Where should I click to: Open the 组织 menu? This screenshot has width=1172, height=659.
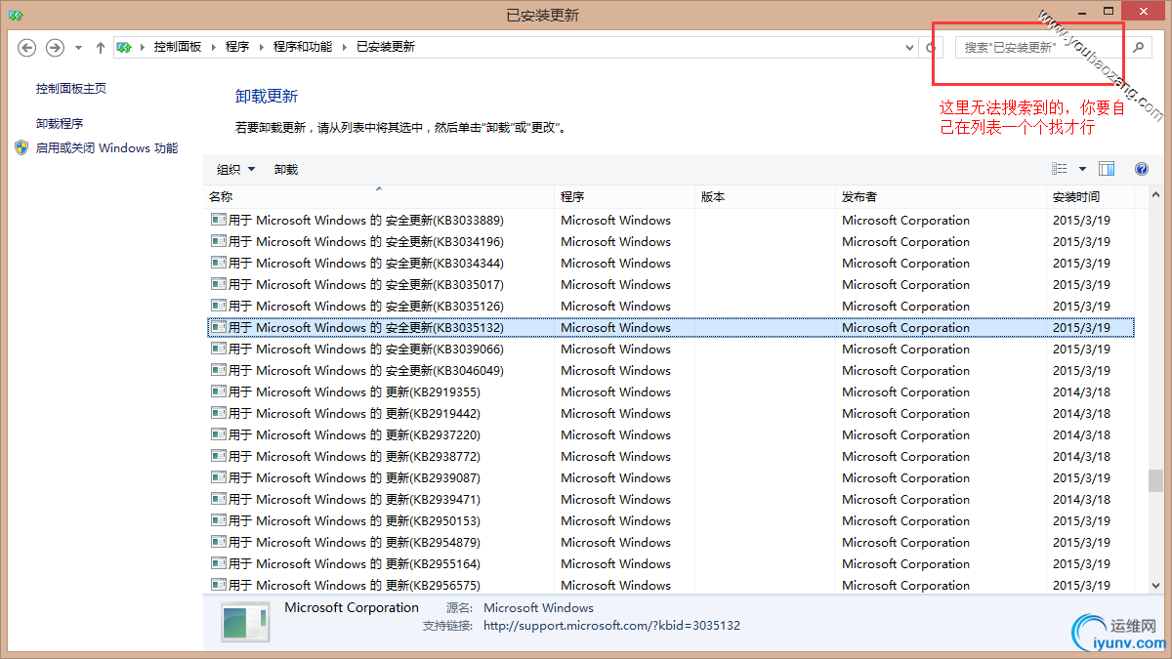pyautogui.click(x=235, y=169)
